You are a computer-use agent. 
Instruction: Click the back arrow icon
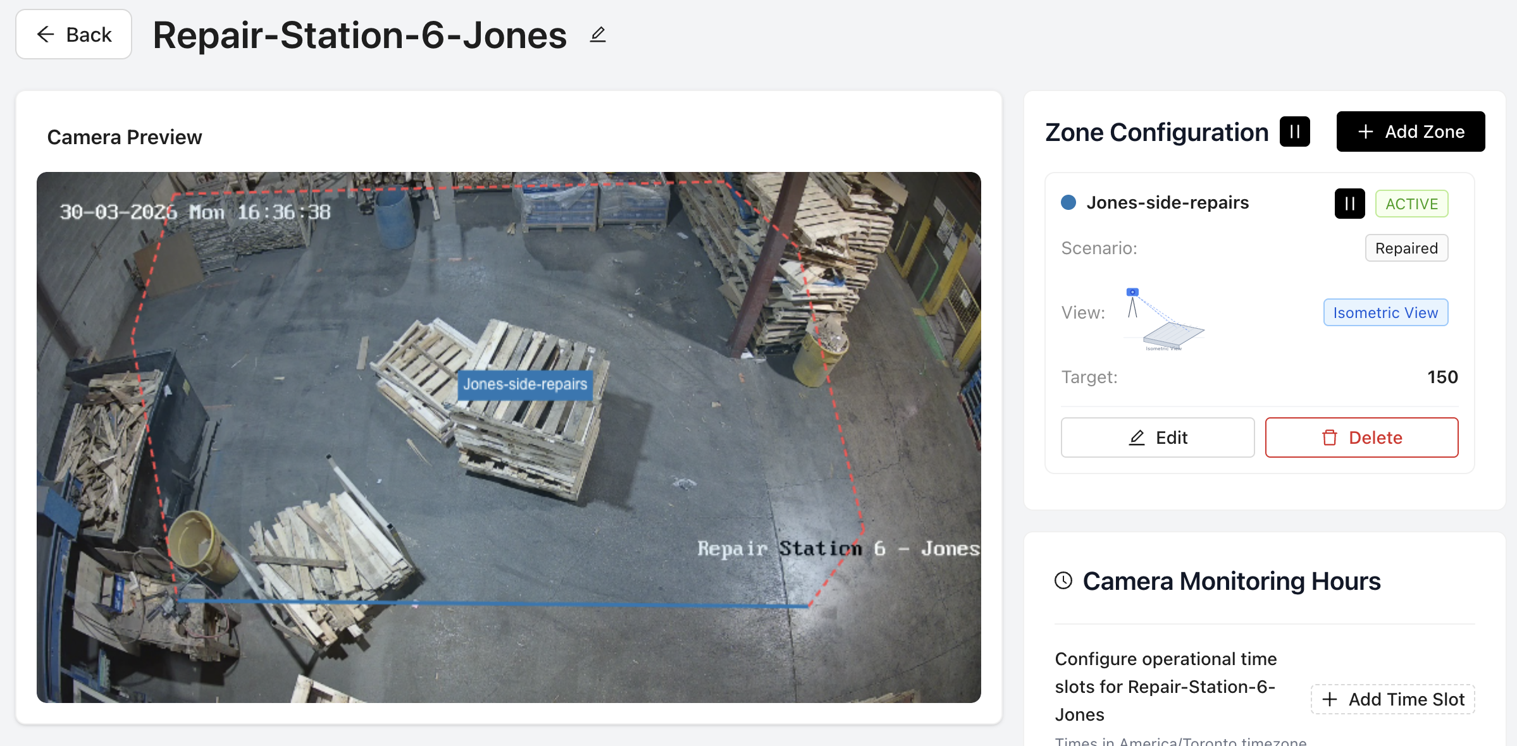[45, 35]
